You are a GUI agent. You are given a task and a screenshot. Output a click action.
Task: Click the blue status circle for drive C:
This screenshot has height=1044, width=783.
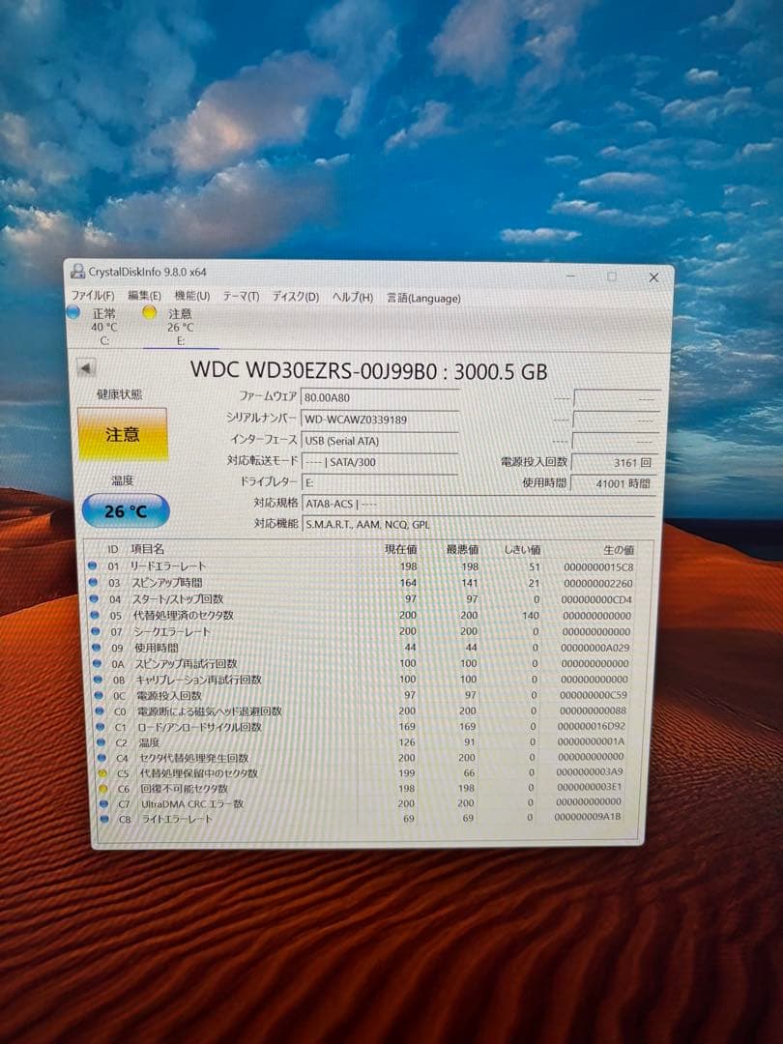point(73,312)
